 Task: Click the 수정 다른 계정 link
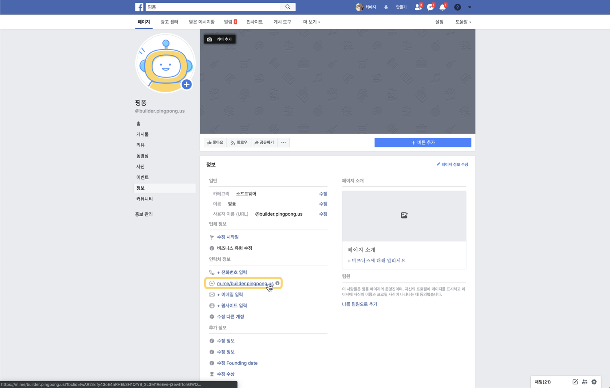pos(231,317)
